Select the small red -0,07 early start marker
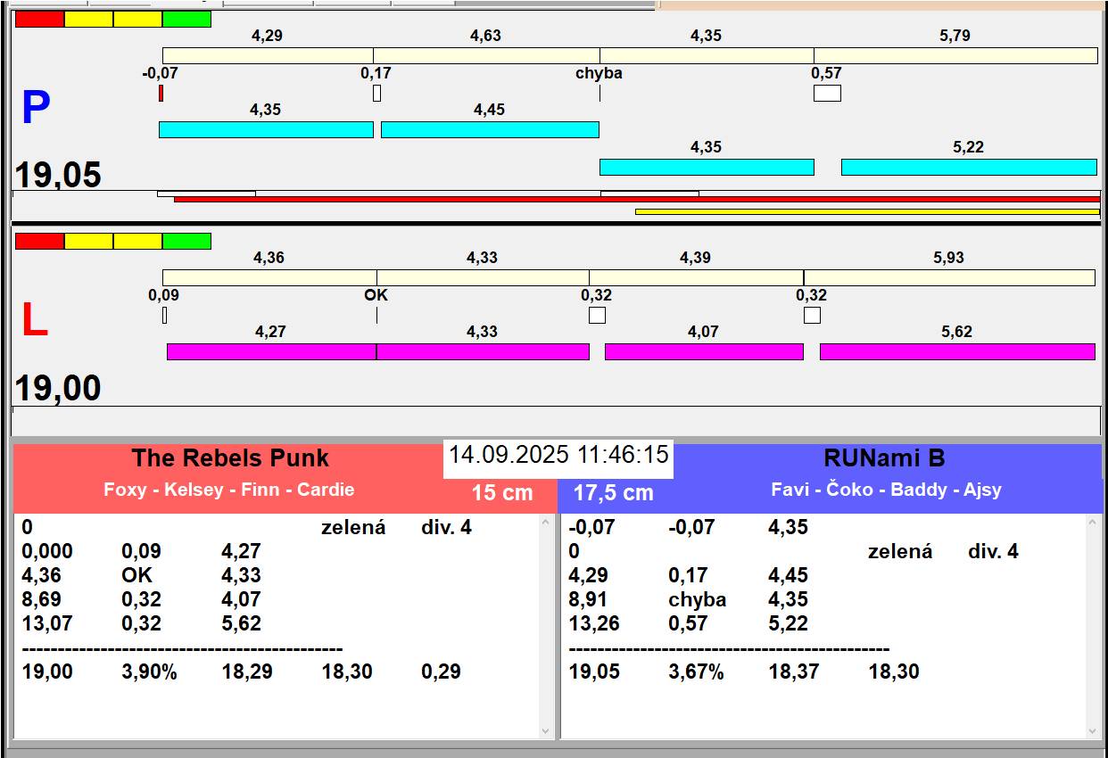Viewport: 1108px width, 758px height. click(x=161, y=93)
